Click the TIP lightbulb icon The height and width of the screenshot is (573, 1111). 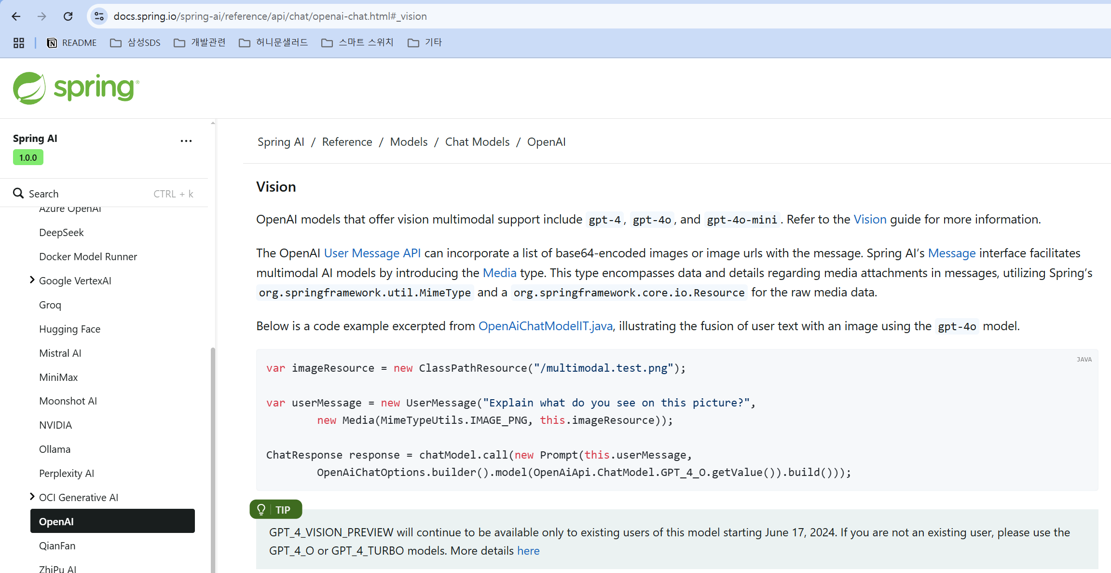click(261, 510)
